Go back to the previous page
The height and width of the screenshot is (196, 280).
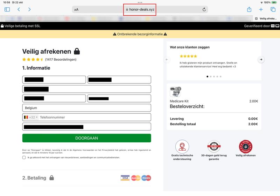click(19, 9)
